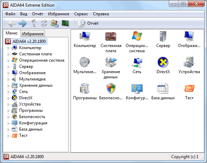Click the blue forward arrow in toolbar
207x163 pixels.
pos(23,24)
